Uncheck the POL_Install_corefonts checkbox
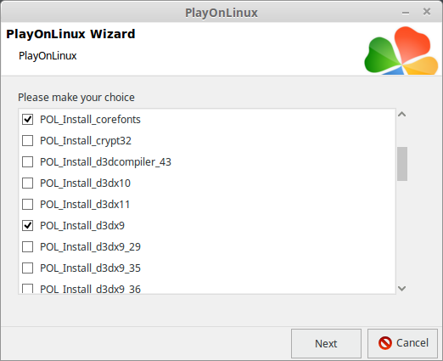The height and width of the screenshot is (361, 443). click(x=27, y=120)
